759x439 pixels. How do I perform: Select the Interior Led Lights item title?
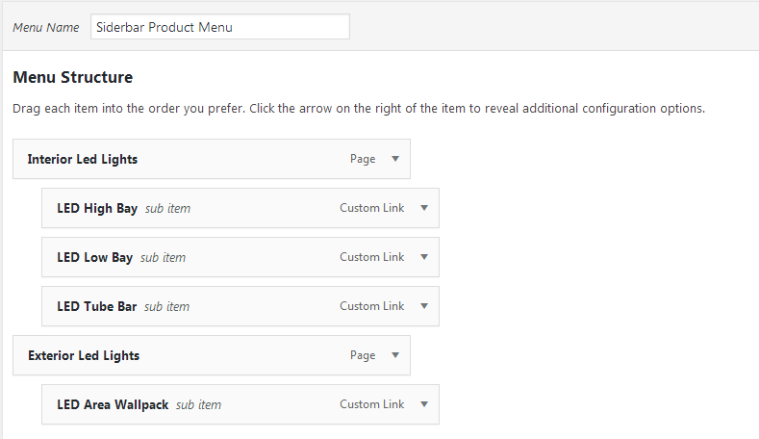pos(83,160)
